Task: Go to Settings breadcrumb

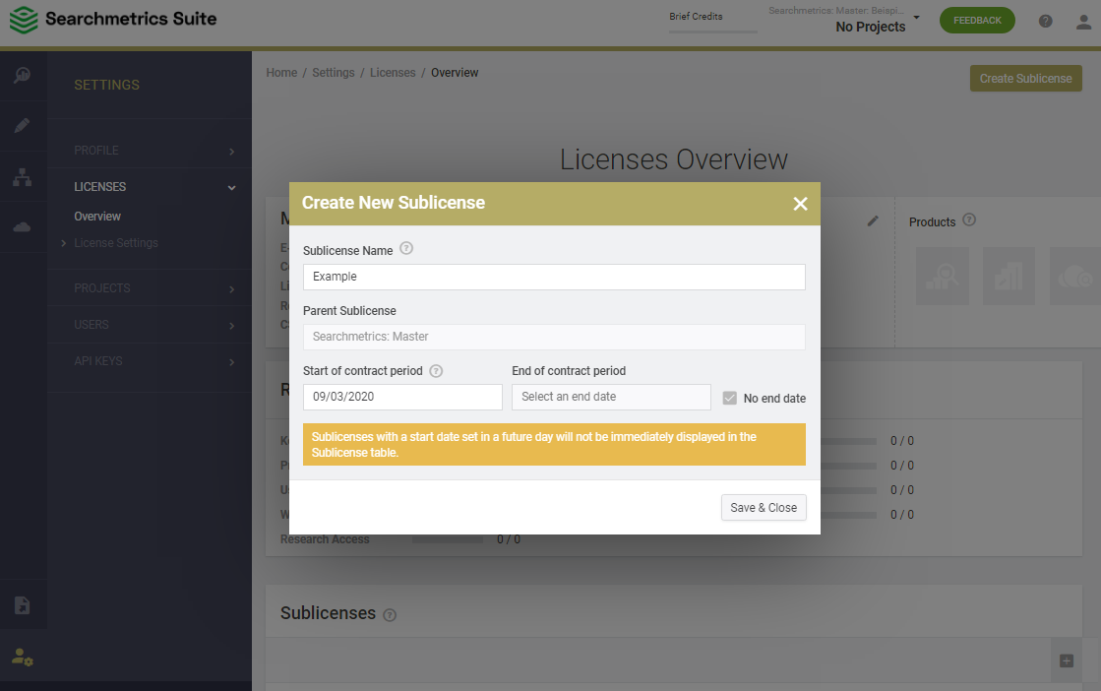Action: [334, 72]
